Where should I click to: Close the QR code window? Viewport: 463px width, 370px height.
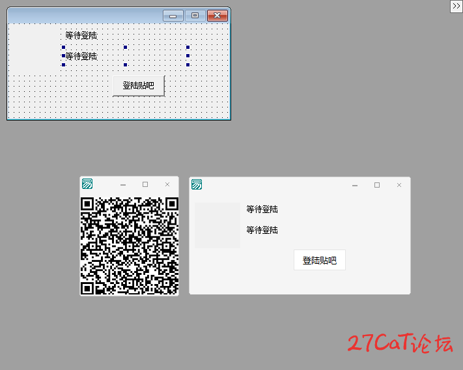(x=167, y=184)
